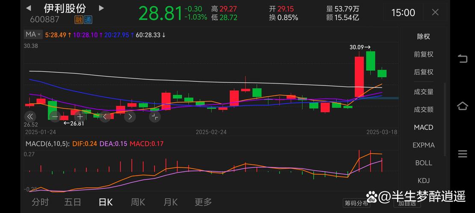Tap the shrink/exit fullscreen chart icon
Screen dimensions: 475x213
pos(155,116)
